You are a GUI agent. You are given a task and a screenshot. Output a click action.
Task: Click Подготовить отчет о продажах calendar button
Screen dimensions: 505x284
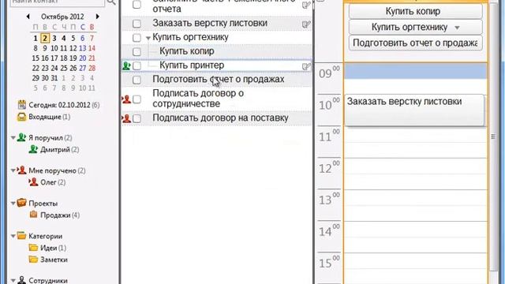(416, 43)
